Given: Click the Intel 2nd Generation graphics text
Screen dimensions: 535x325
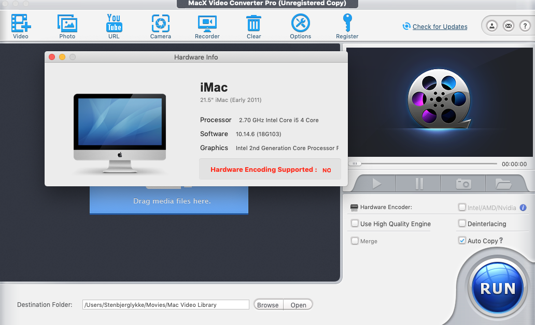Looking at the screenshot, I should click(x=287, y=148).
